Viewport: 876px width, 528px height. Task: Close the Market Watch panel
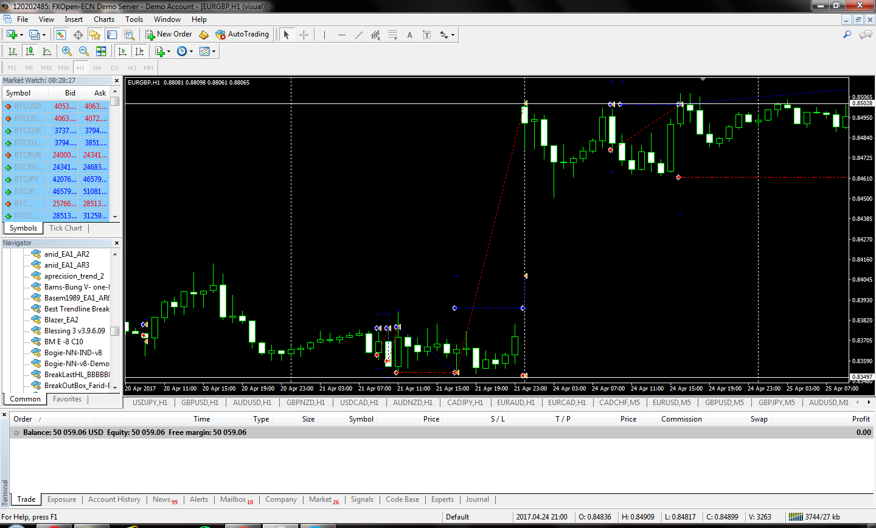point(117,80)
